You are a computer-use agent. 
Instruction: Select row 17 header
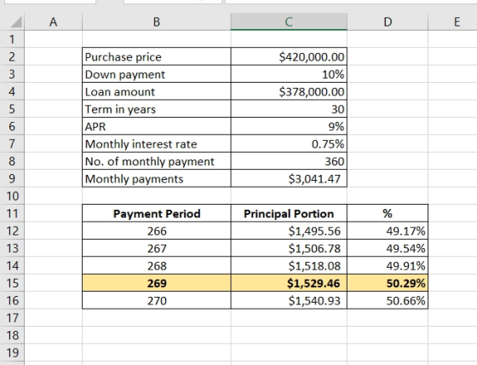[x=12, y=318]
